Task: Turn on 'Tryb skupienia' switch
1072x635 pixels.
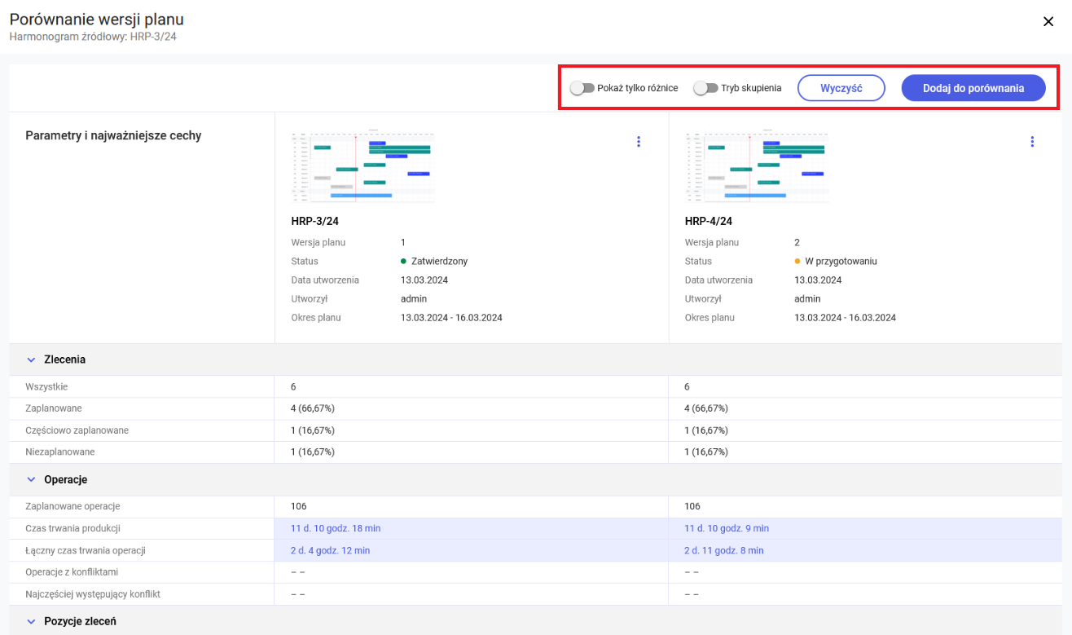Action: point(705,88)
